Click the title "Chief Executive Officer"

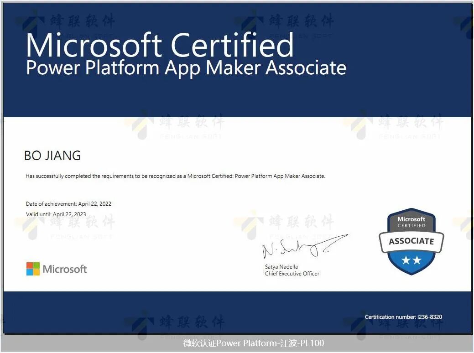[292, 274]
